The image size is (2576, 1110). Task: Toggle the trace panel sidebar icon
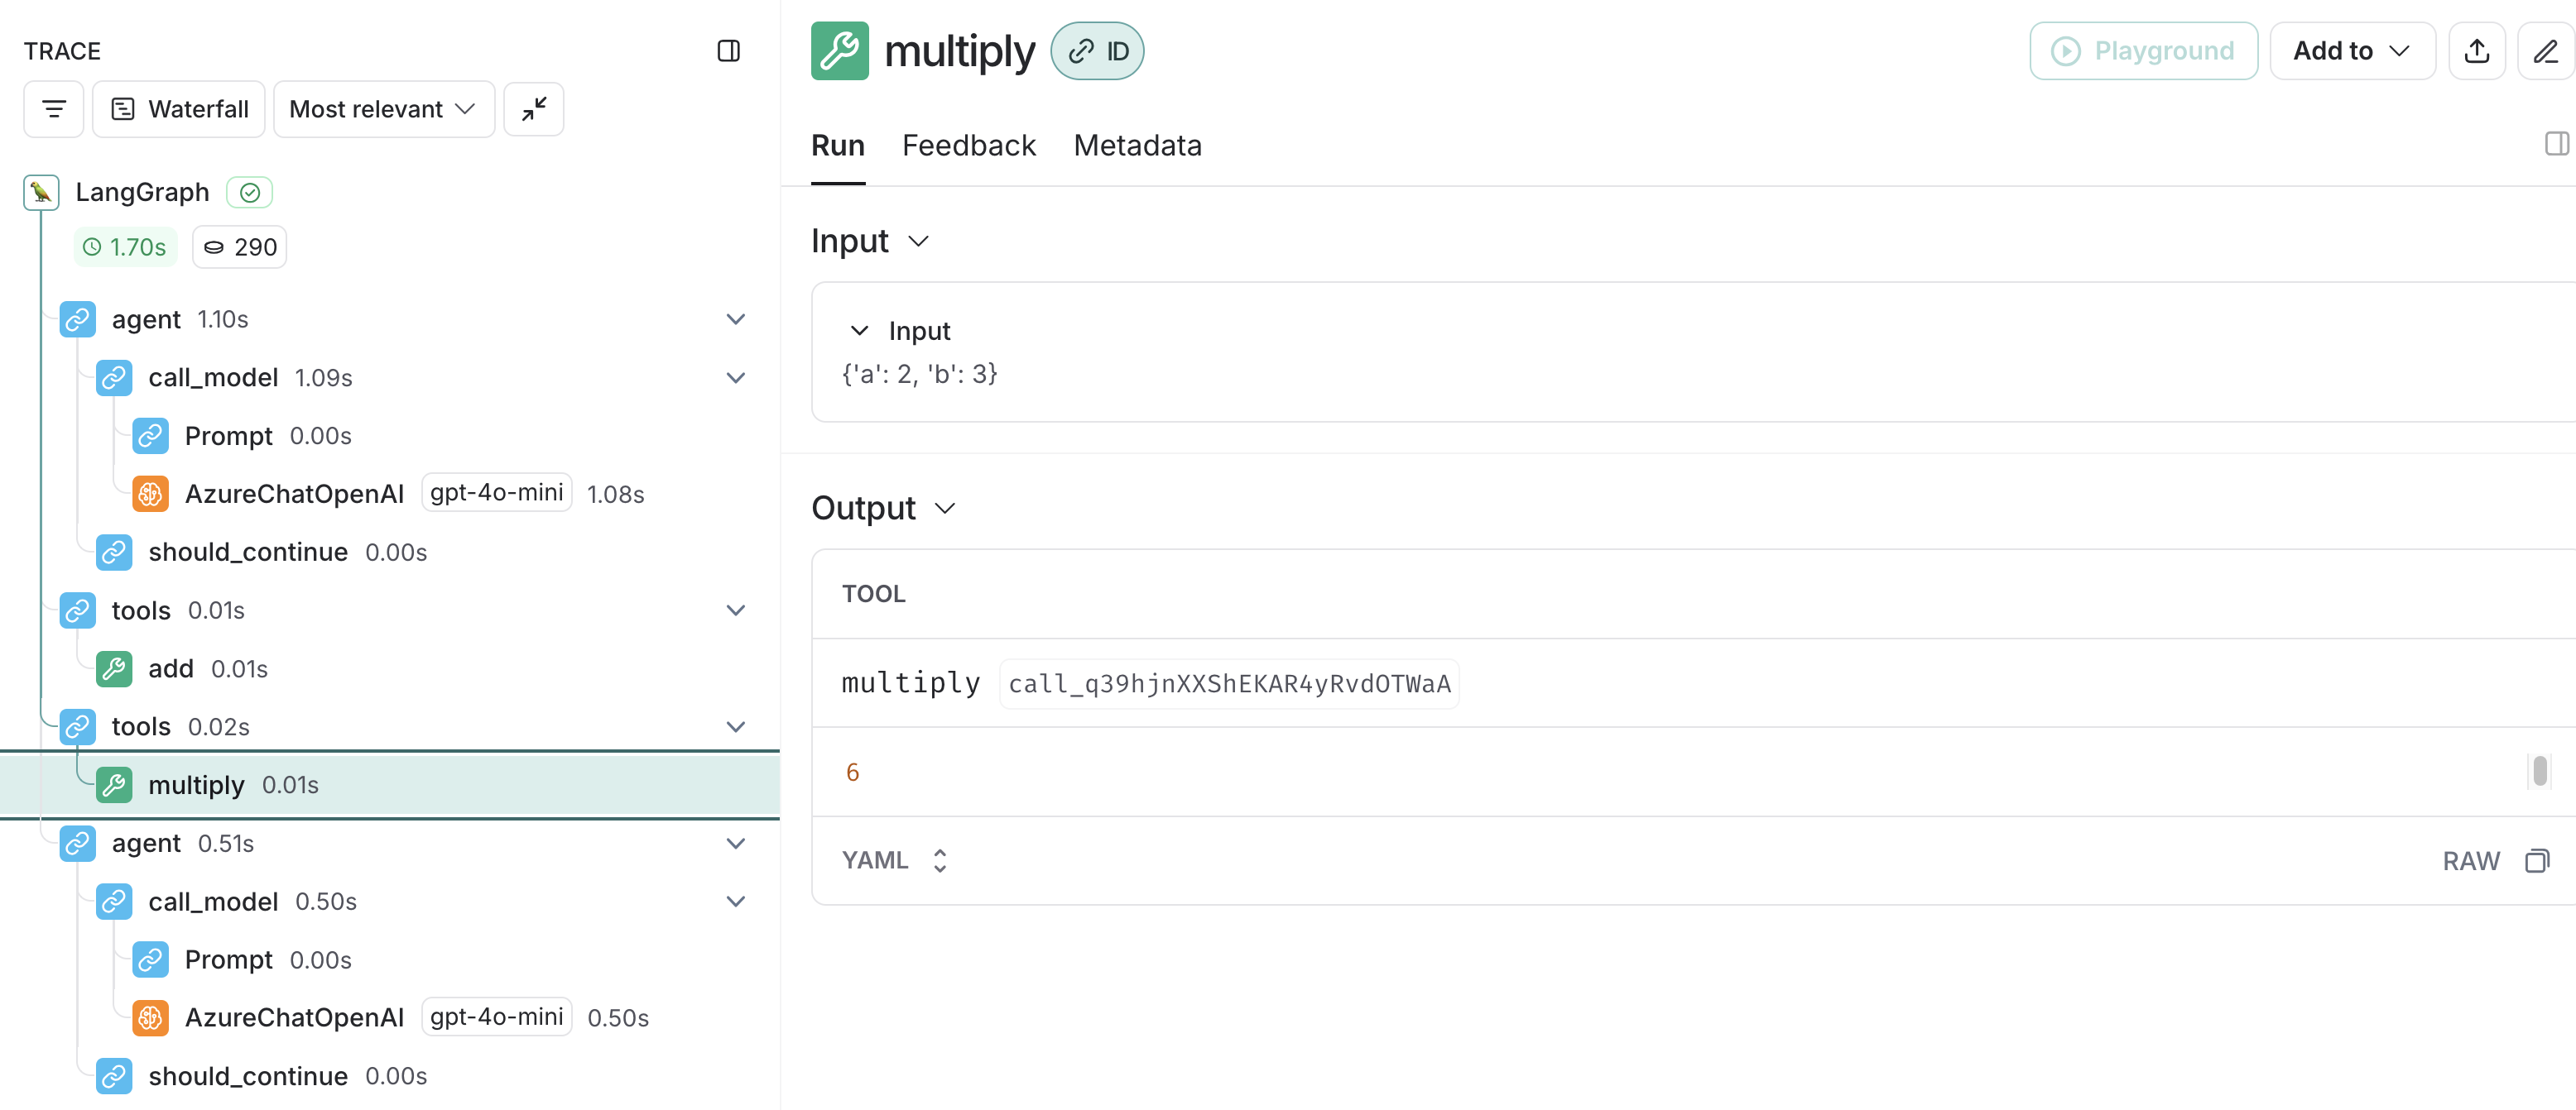pyautogui.click(x=729, y=51)
